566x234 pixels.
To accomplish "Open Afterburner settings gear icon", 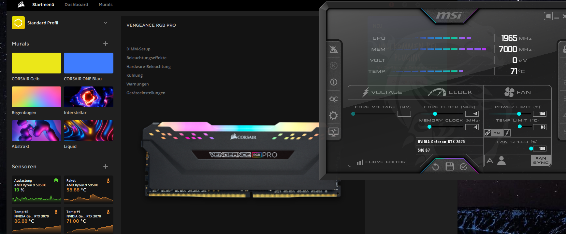I will click(x=334, y=115).
